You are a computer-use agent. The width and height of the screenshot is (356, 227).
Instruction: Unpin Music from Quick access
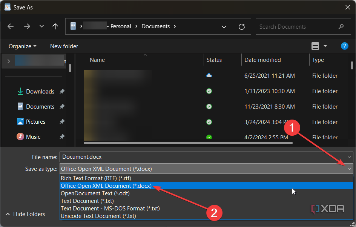click(x=62, y=137)
